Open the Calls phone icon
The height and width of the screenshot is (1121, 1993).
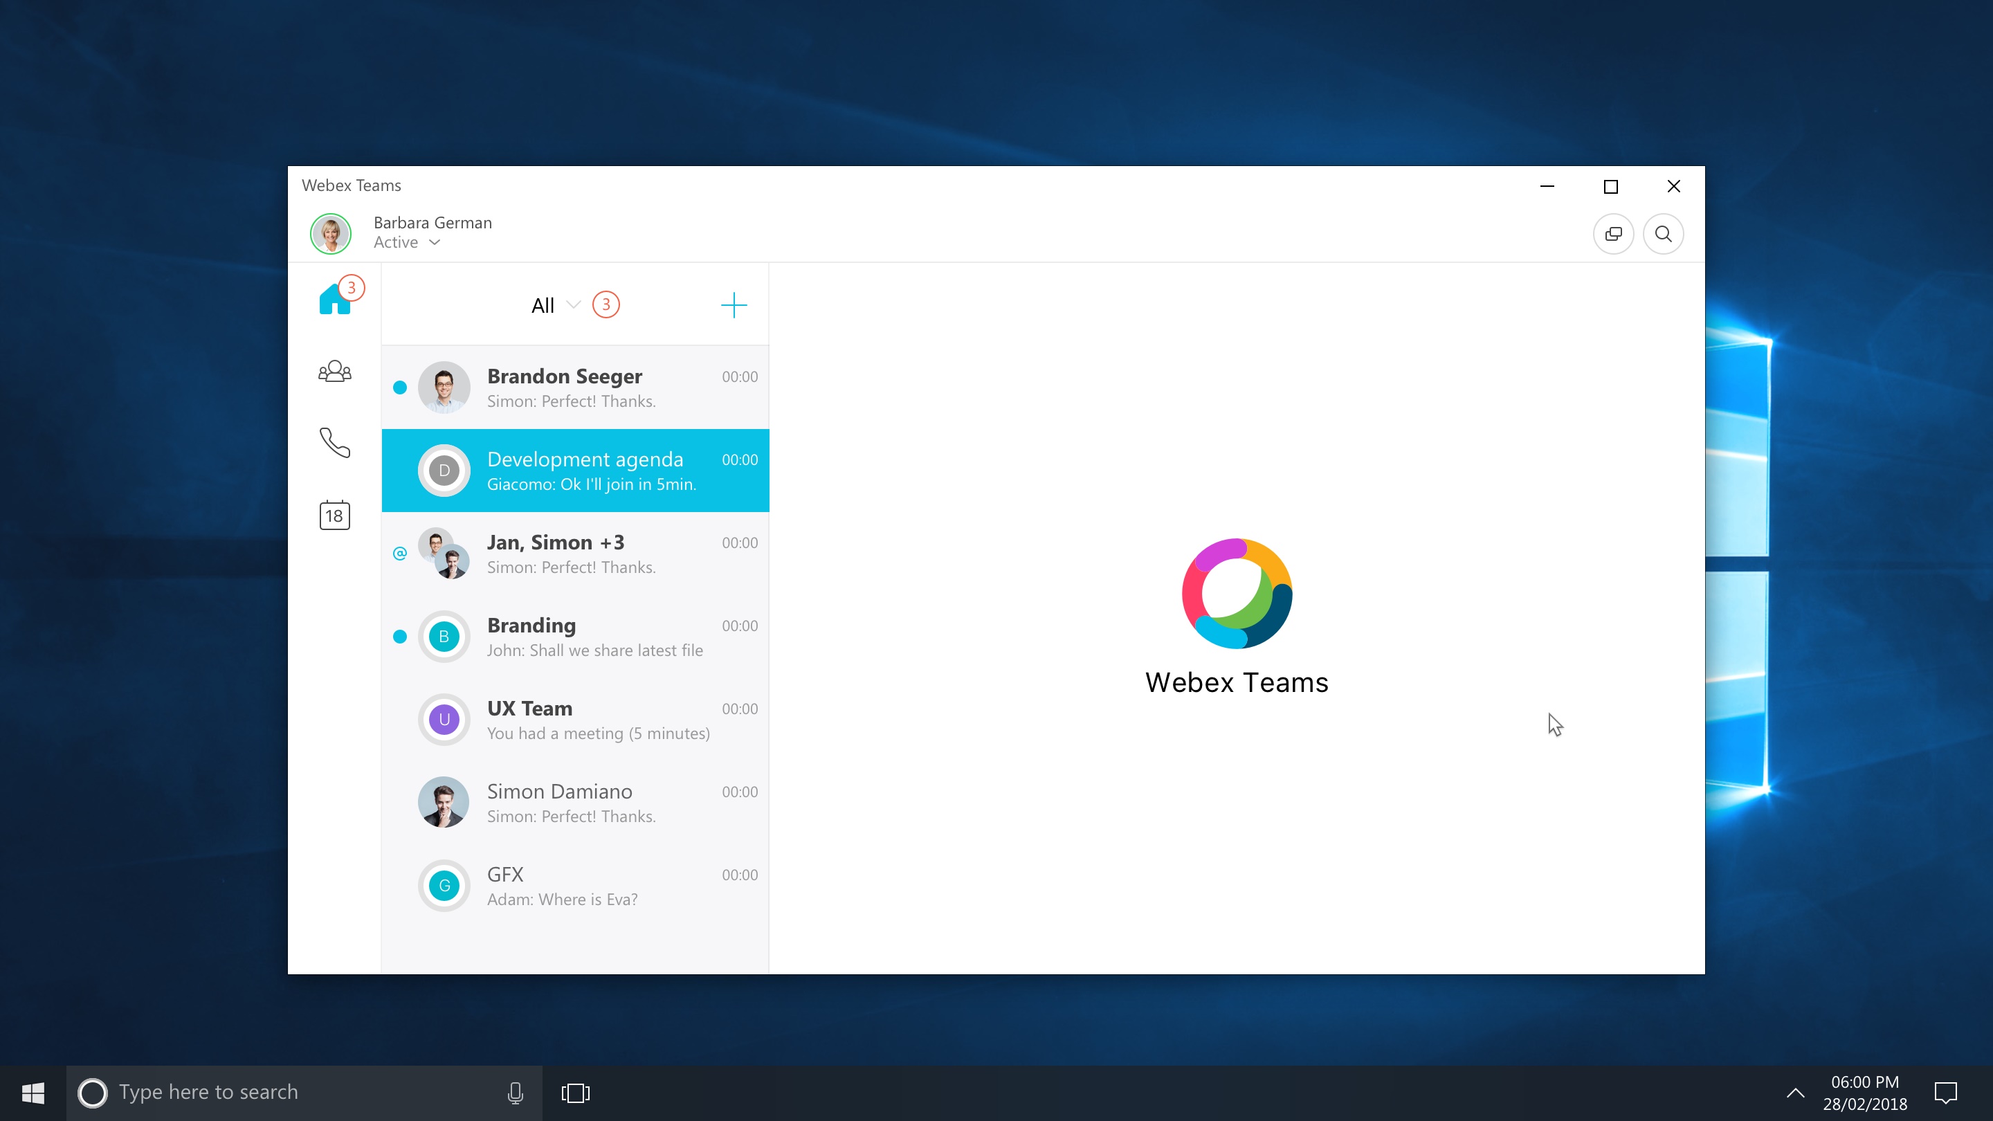[x=334, y=443]
